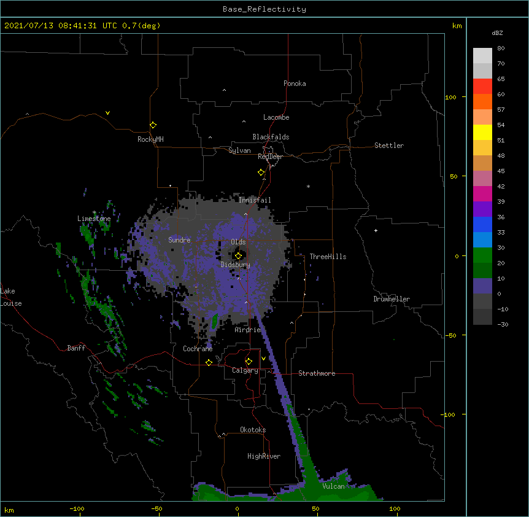Image resolution: width=529 pixels, height=517 pixels.
Task: Click the Innisfail city label
Action: coord(255,200)
